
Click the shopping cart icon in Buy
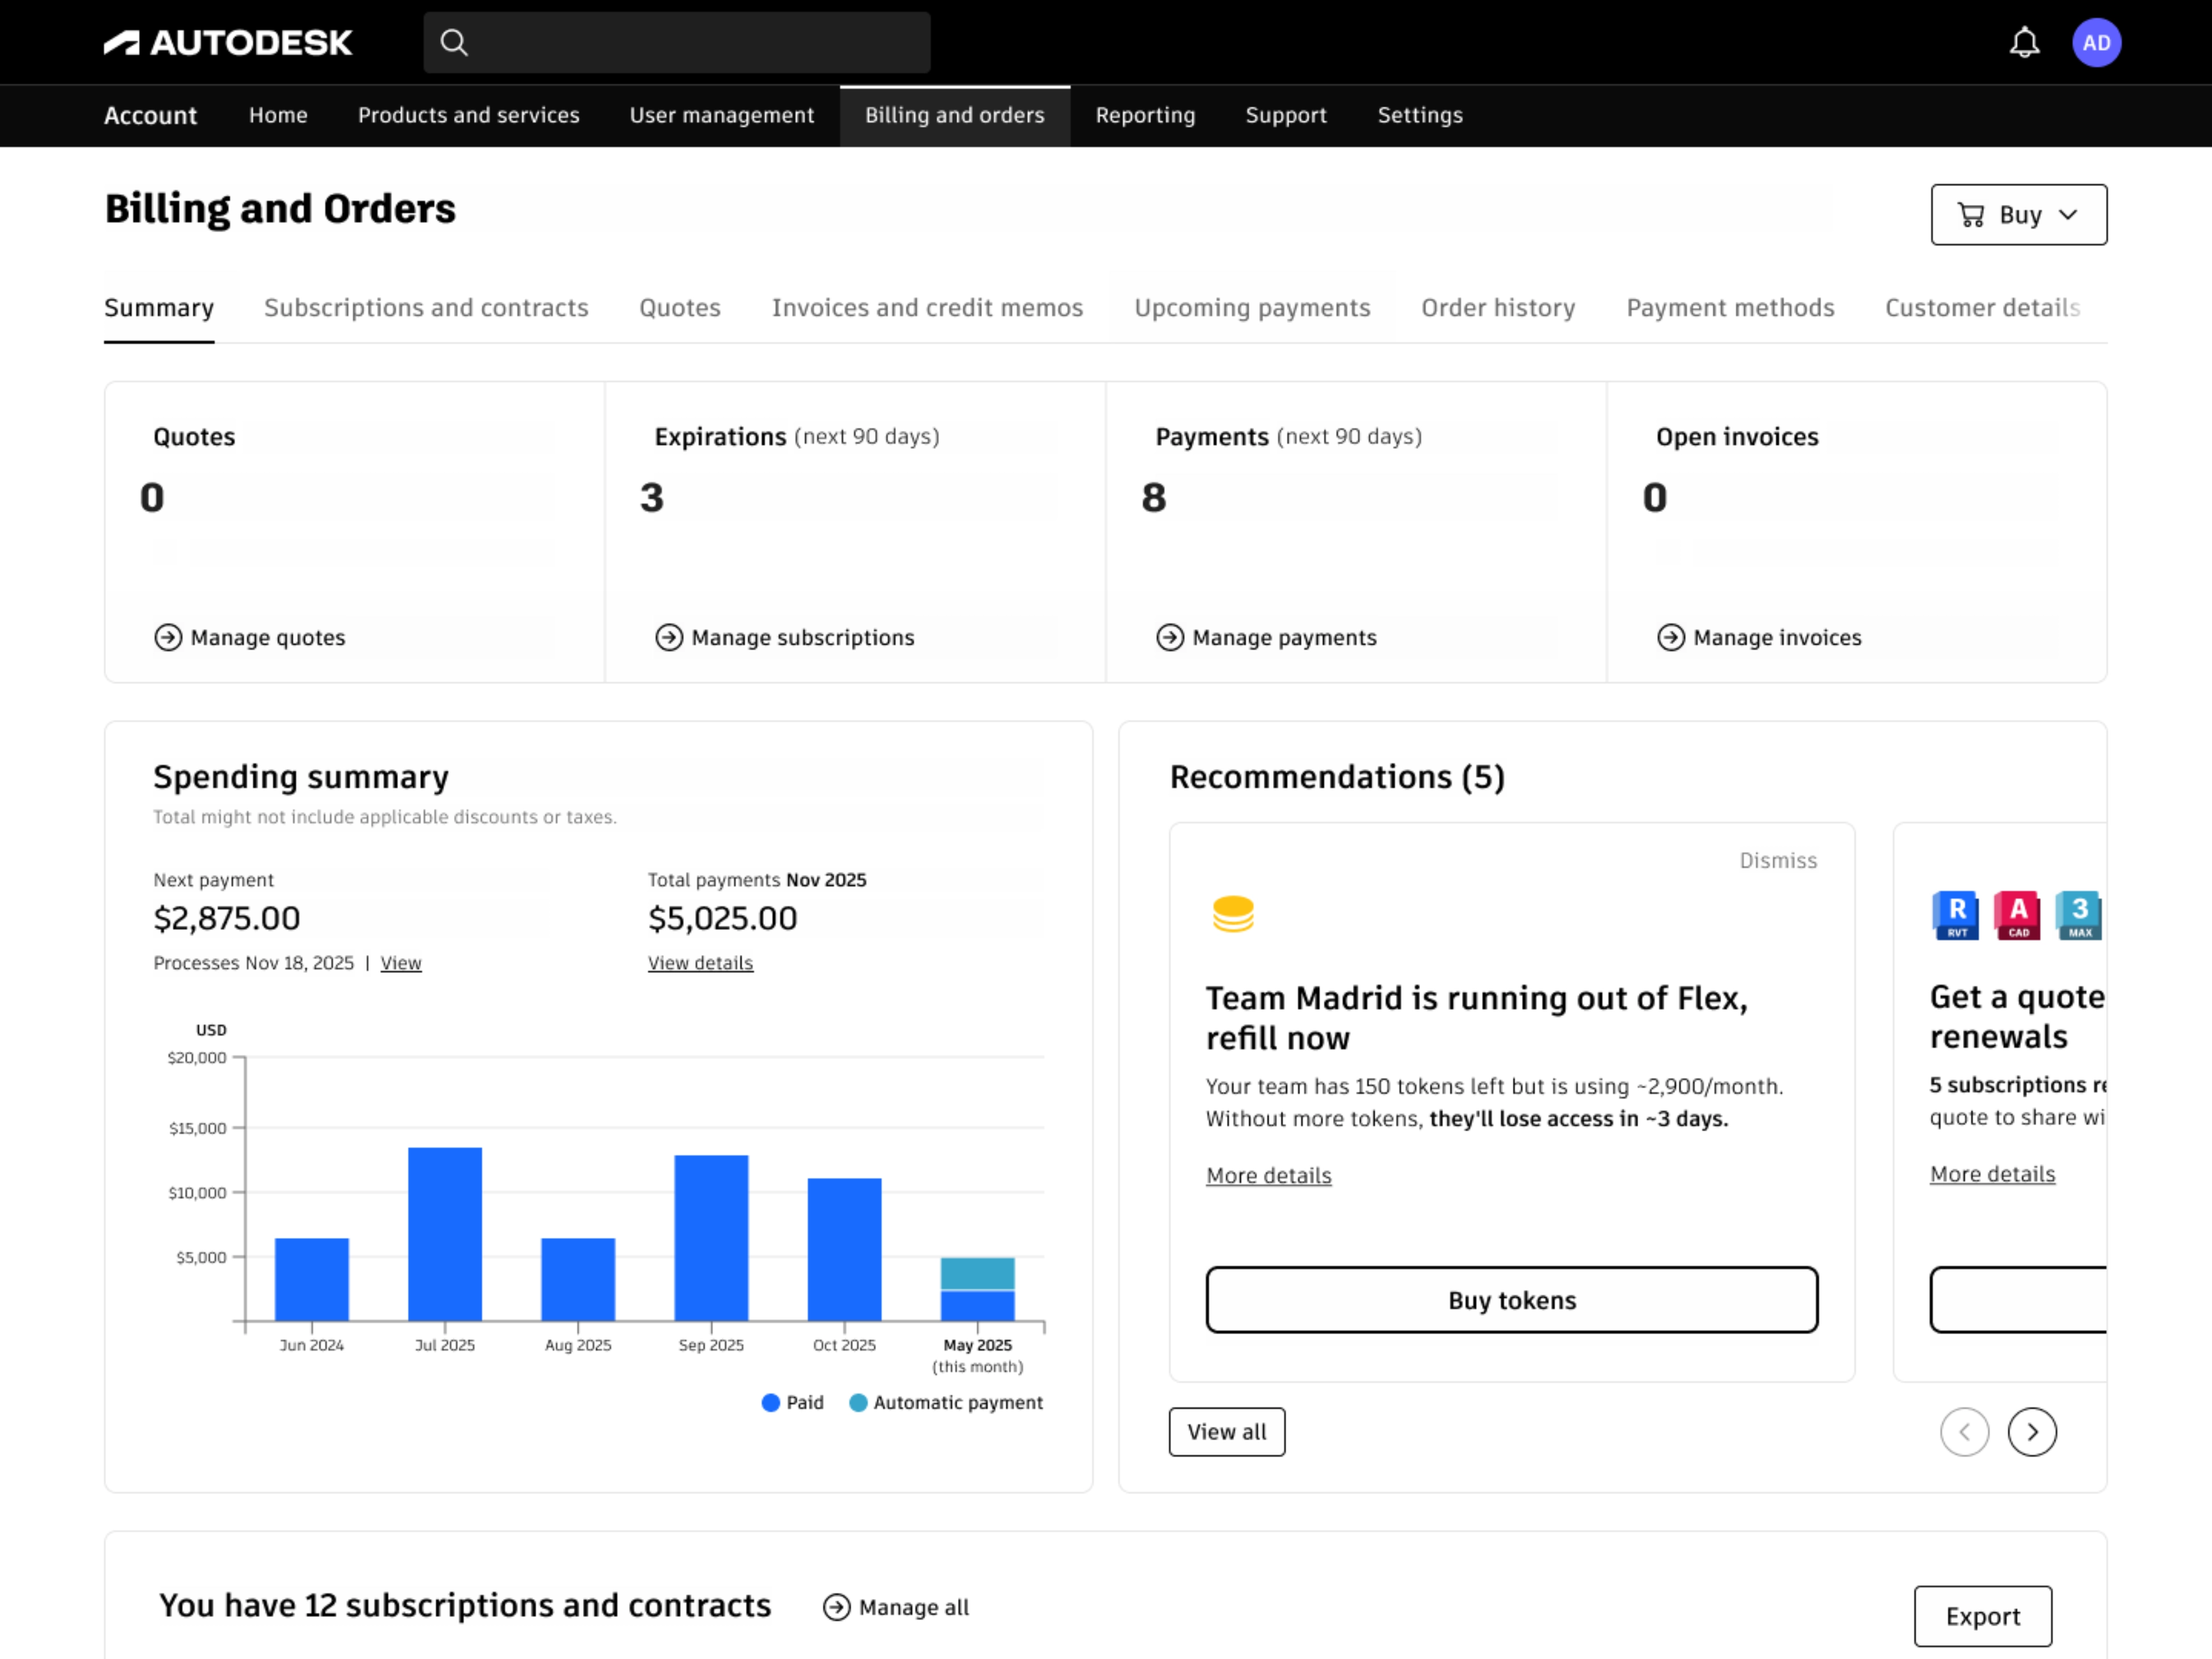(1971, 214)
